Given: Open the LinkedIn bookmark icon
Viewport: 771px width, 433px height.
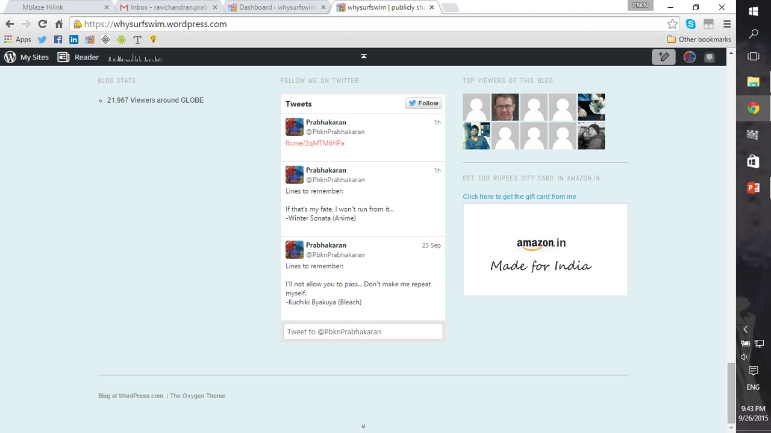Looking at the screenshot, I should pyautogui.click(x=73, y=40).
